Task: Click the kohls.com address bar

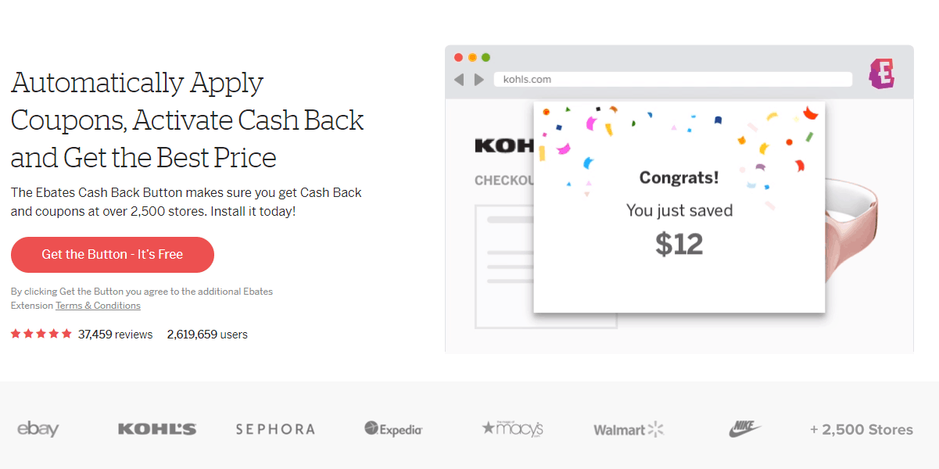Action: (672, 78)
